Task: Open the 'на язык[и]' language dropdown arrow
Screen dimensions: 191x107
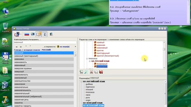Action: coord(76,47)
